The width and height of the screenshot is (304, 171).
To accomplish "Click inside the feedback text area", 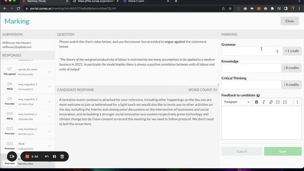I will [x=261, y=123].
